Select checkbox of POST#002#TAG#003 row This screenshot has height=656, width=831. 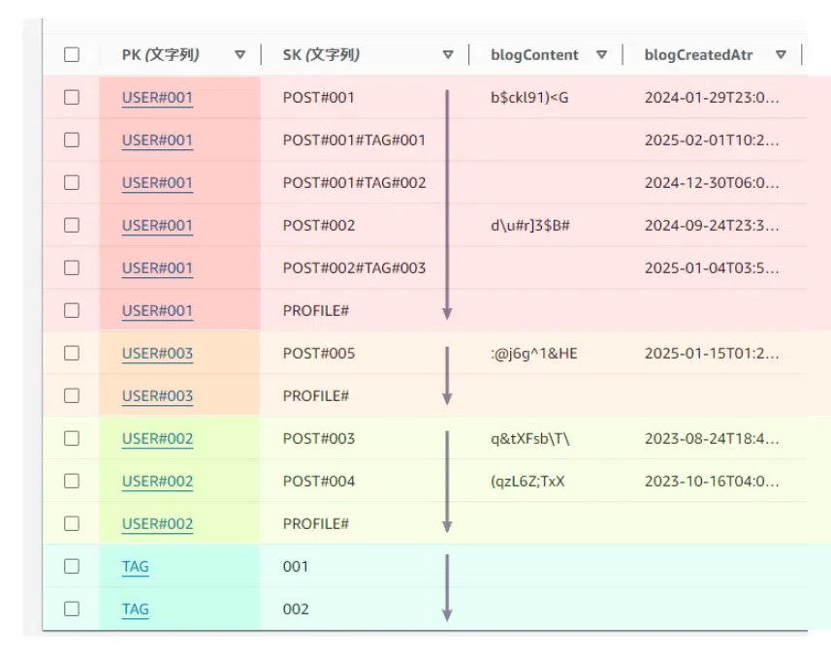point(72,267)
